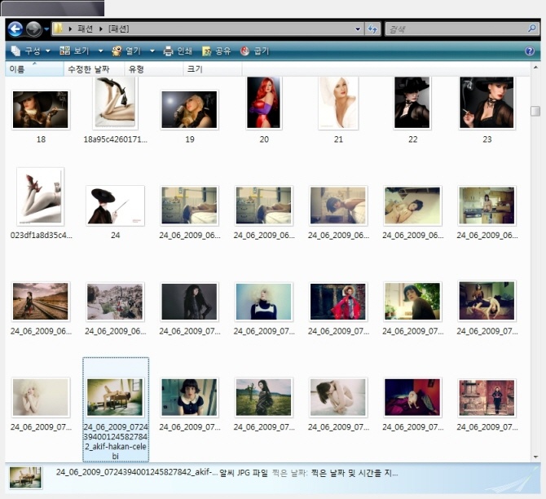Open the 구성 (organize) dropdown menu
Screen dimensions: 546x499
(x=31, y=51)
